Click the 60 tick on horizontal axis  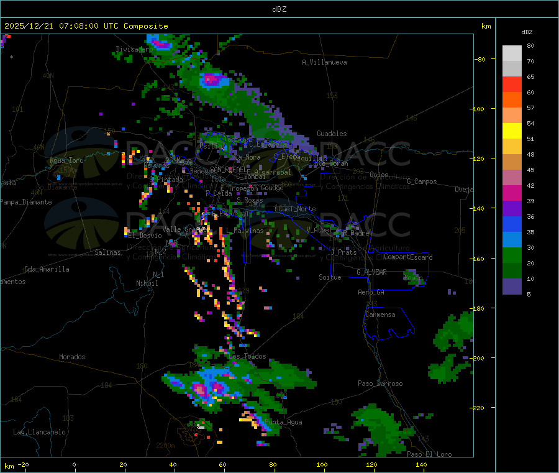click(223, 464)
